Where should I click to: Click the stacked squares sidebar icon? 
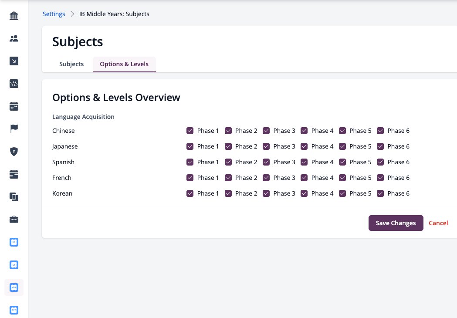point(14,197)
